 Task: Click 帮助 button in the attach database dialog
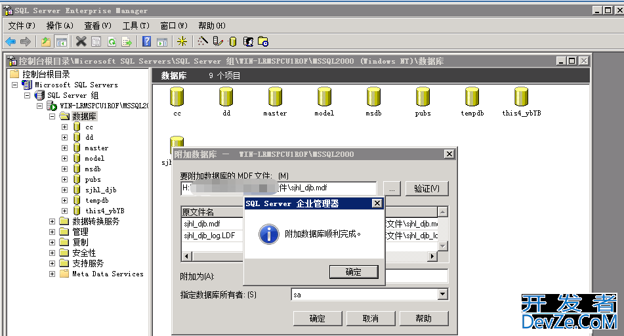coord(423,318)
